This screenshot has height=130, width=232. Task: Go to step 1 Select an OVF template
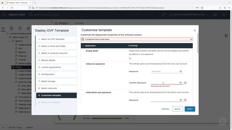coord(57,39)
